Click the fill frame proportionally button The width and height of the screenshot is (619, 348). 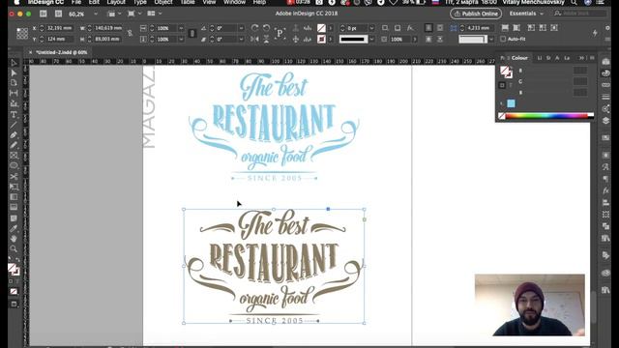(x=505, y=28)
